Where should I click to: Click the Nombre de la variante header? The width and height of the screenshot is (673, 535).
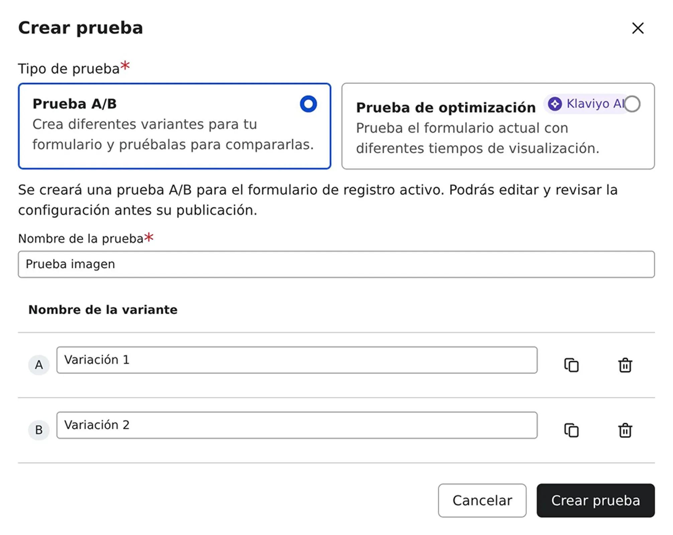click(103, 310)
